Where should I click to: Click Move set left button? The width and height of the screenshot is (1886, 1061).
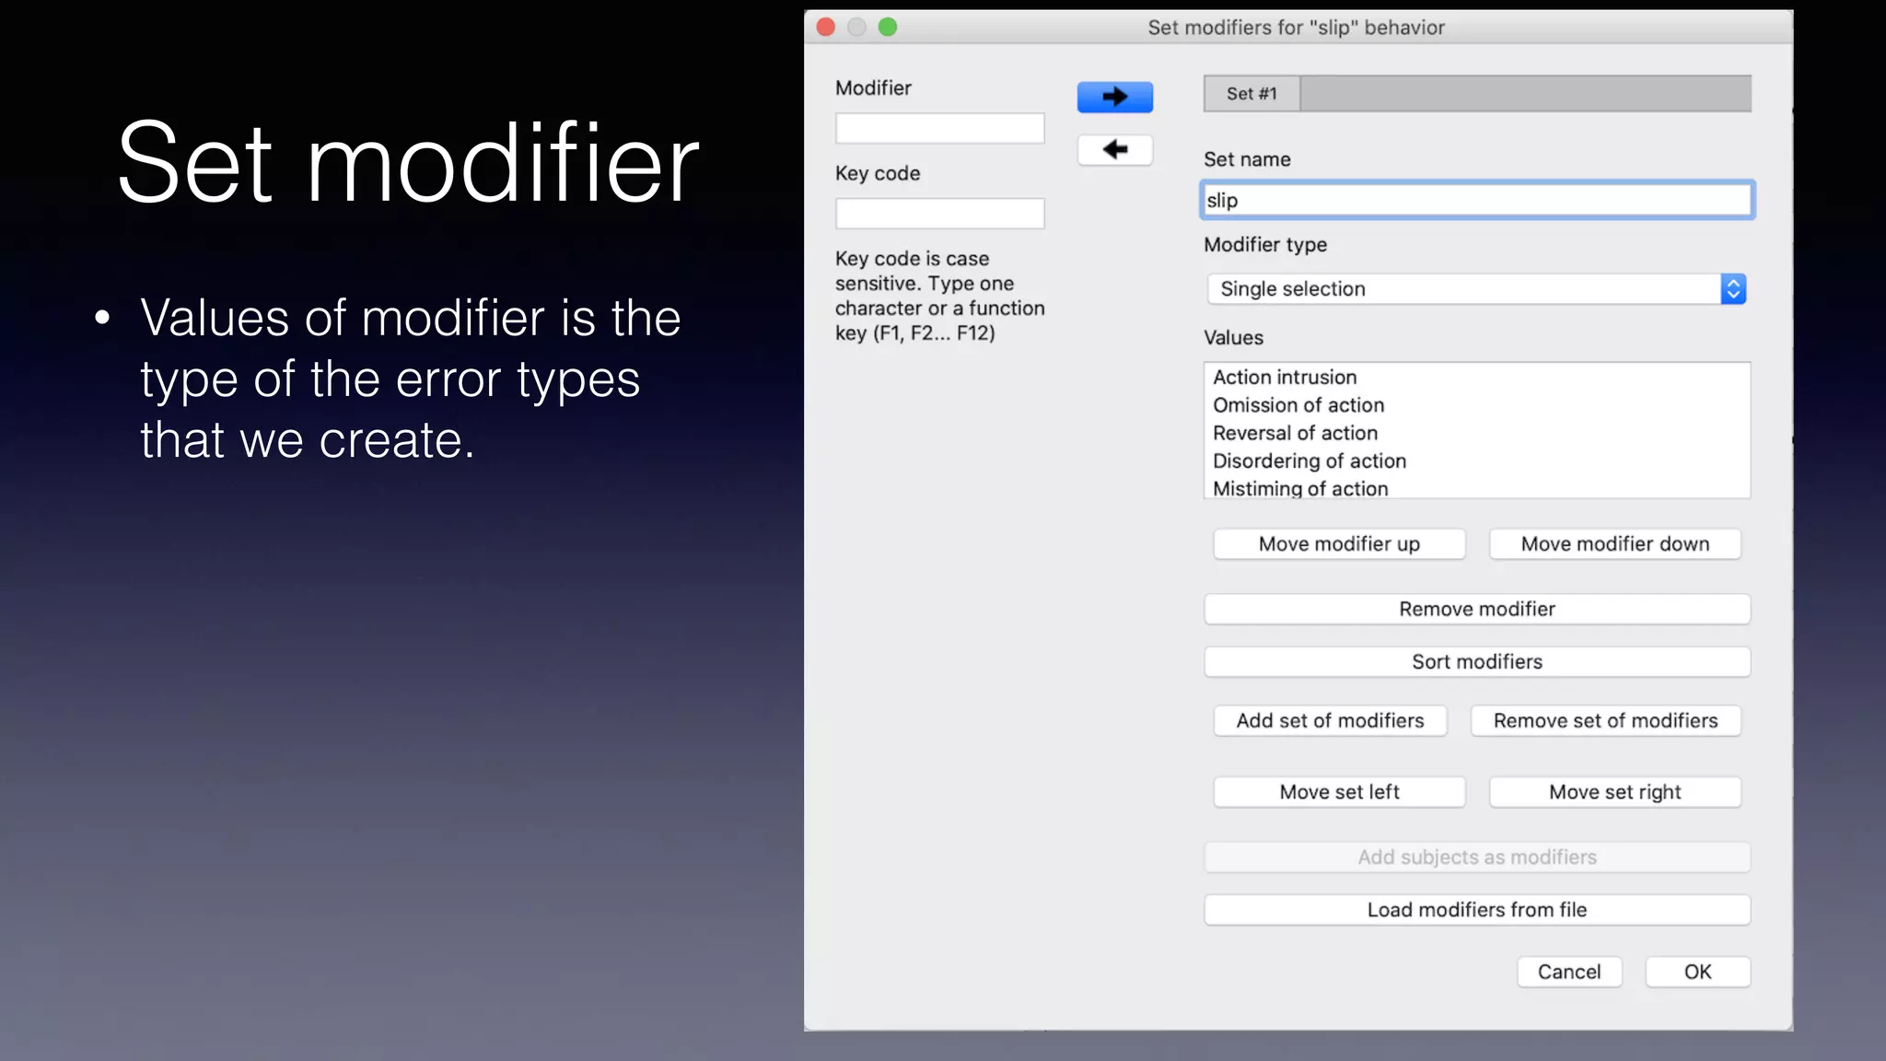coord(1339,792)
